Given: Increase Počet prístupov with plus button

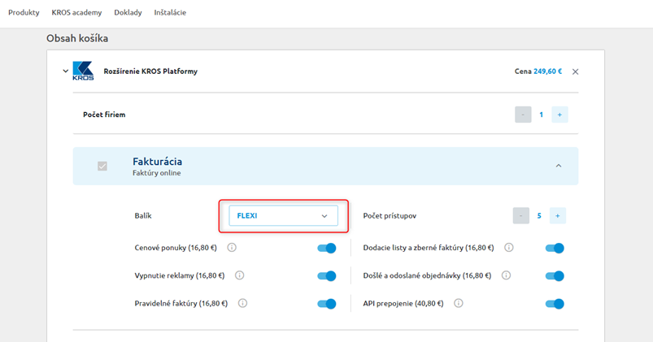Looking at the screenshot, I should 558,215.
